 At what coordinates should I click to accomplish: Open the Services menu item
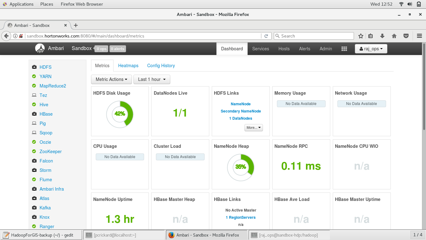click(x=260, y=49)
